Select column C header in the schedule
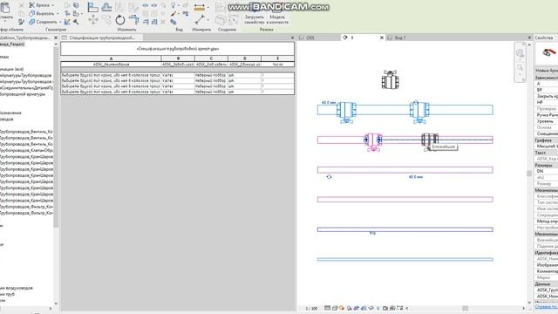 click(211, 58)
